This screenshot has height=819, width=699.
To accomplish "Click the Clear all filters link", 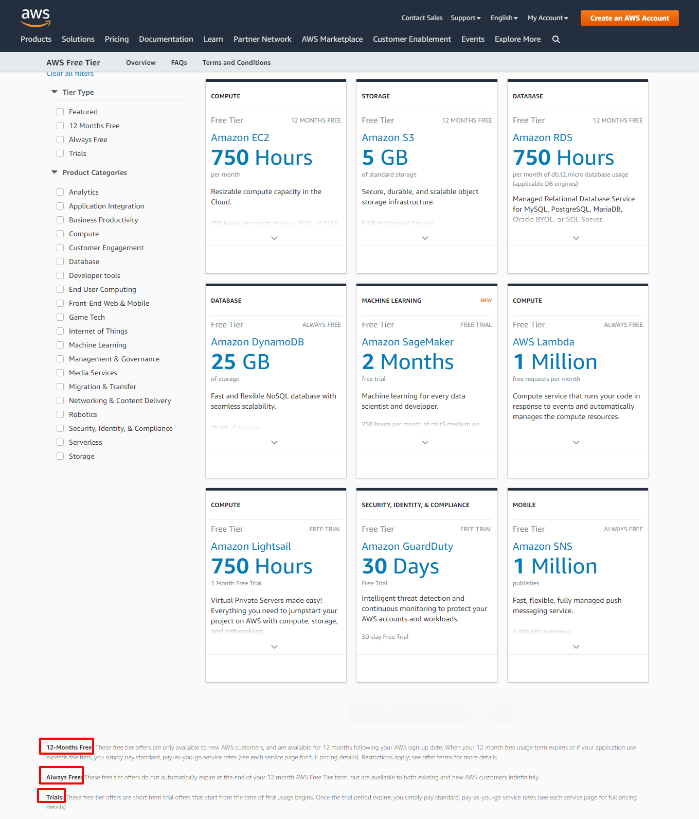I will [70, 74].
